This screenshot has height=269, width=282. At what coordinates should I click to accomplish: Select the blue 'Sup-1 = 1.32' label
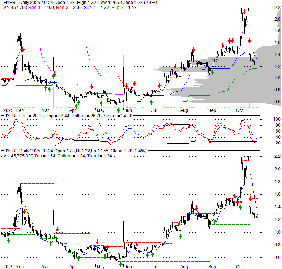pyautogui.click(x=97, y=8)
